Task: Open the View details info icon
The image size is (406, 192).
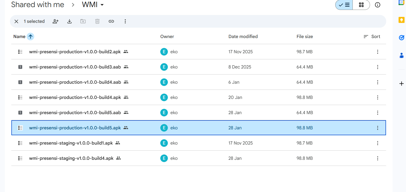Action: 378,5
